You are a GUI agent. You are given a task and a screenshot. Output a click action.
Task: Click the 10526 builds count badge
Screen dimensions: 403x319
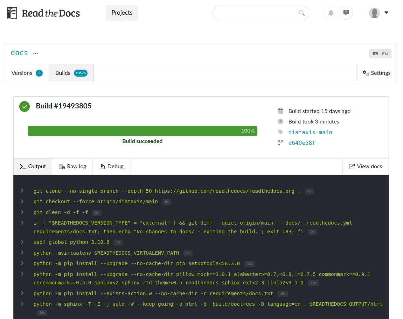[81, 73]
